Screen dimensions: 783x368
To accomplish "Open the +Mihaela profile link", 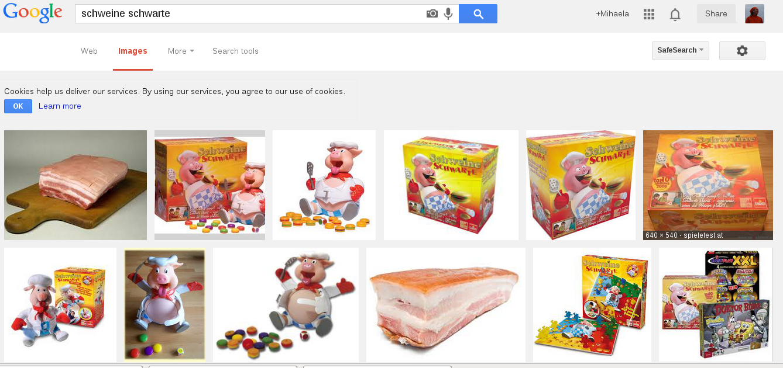I will point(613,14).
